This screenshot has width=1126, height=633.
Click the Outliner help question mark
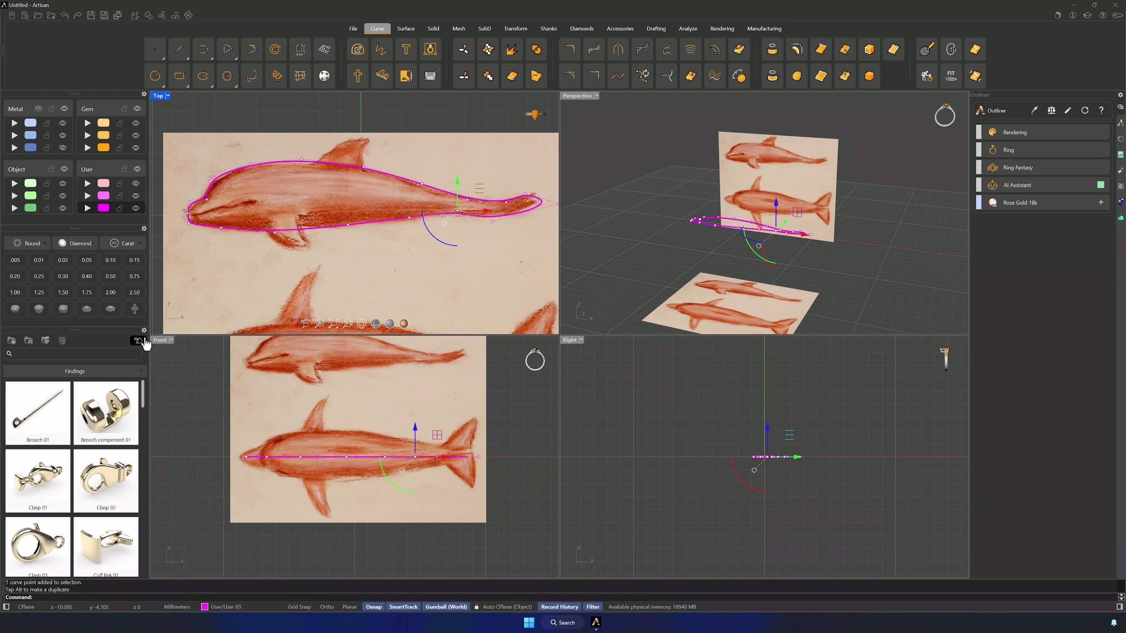tap(1101, 110)
